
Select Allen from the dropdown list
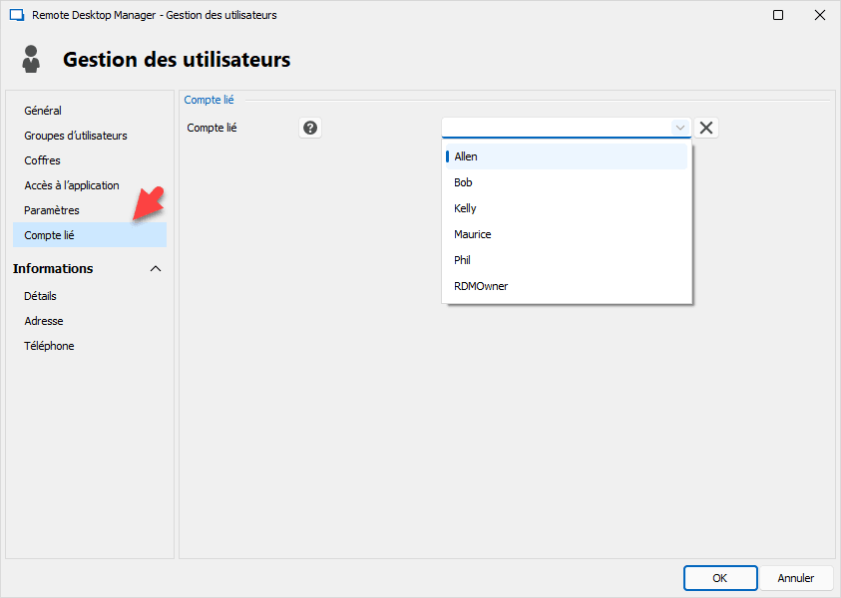[x=466, y=156]
